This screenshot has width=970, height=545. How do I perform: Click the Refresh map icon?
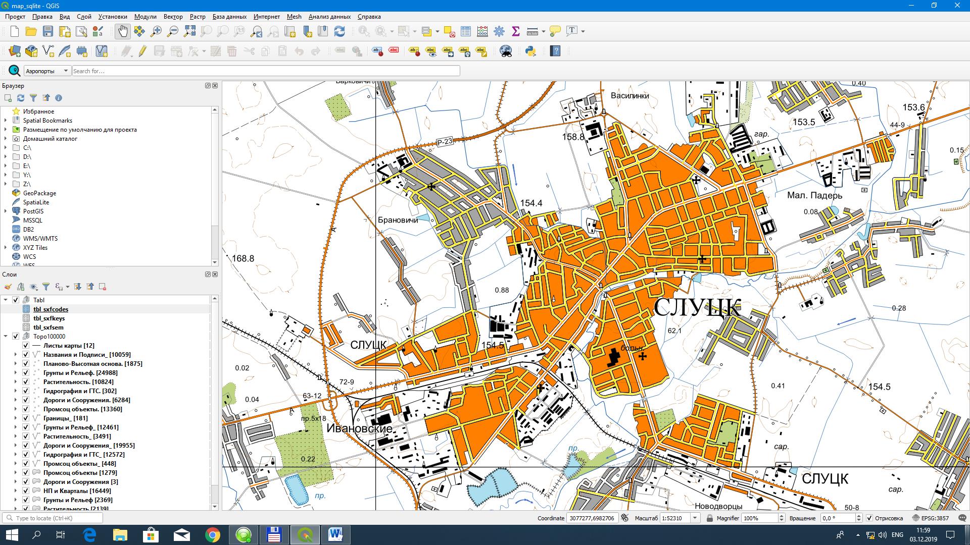click(x=339, y=31)
